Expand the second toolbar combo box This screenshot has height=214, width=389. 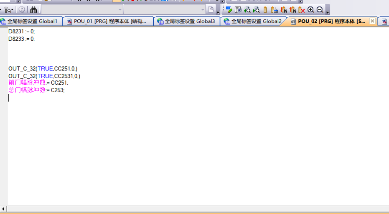point(203,10)
